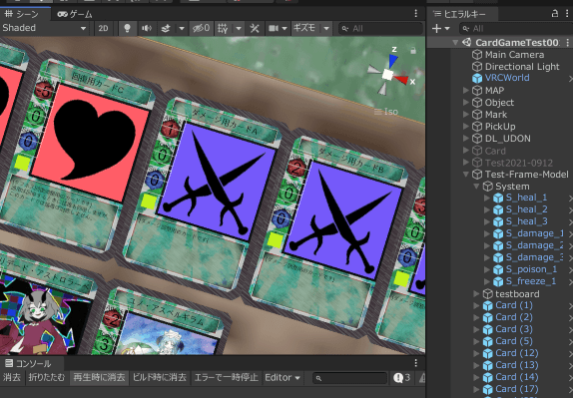Open scene camera dropdown arrow

[x=285, y=28]
